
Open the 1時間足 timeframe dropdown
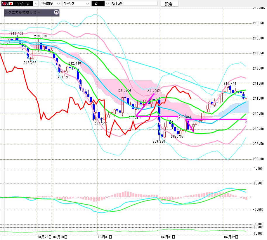pyautogui.click(x=58, y=4)
